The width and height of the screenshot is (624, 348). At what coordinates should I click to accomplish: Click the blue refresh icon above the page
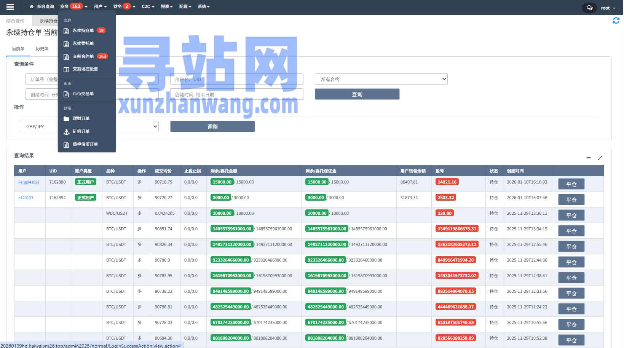(x=616, y=21)
